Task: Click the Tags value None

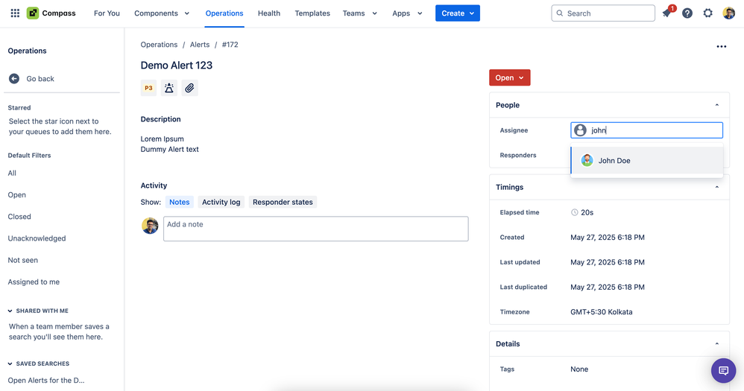Action: tap(579, 369)
